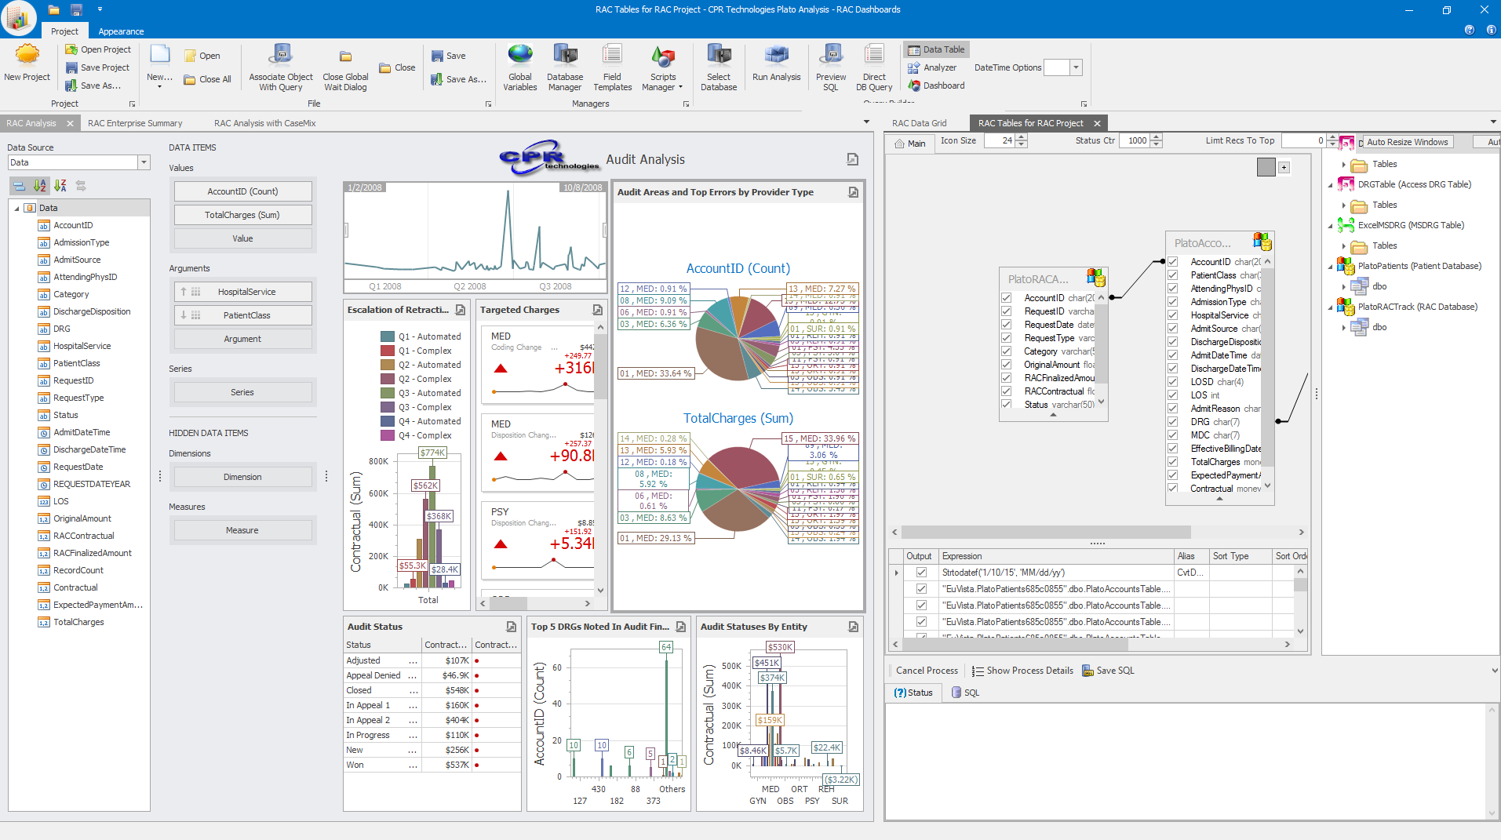The height and width of the screenshot is (840, 1501).
Task: Click the HospitalService argument button
Action: [x=242, y=292]
